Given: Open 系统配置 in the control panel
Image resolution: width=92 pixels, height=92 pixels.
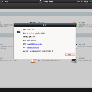Looking at the screenshot, I should (82, 58).
